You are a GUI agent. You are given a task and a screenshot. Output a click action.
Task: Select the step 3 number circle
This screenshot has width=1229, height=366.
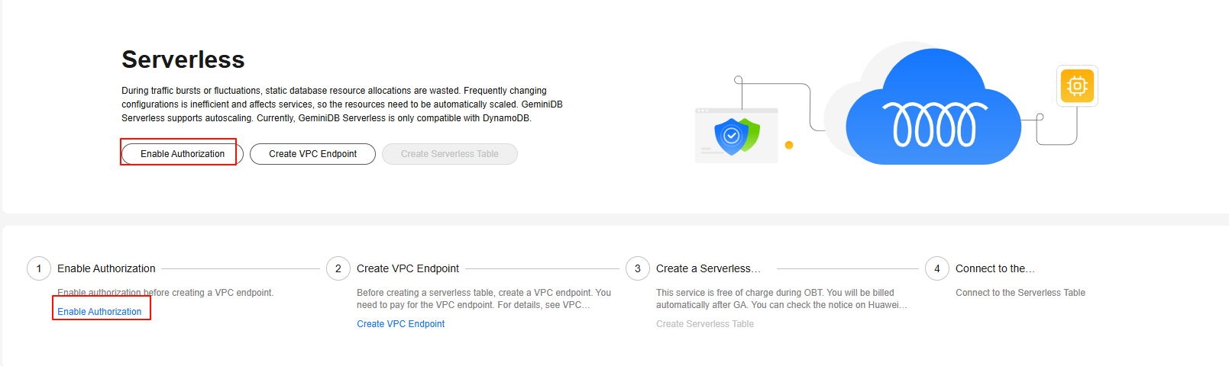pyautogui.click(x=638, y=268)
